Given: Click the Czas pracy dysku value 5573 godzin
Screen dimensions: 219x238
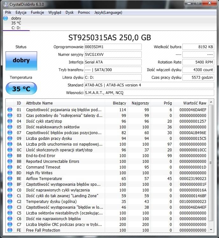Looking at the screenshot, I should pos(198,77).
